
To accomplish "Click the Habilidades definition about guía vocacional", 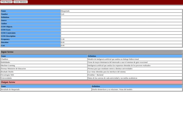I will tap(118, 63).
